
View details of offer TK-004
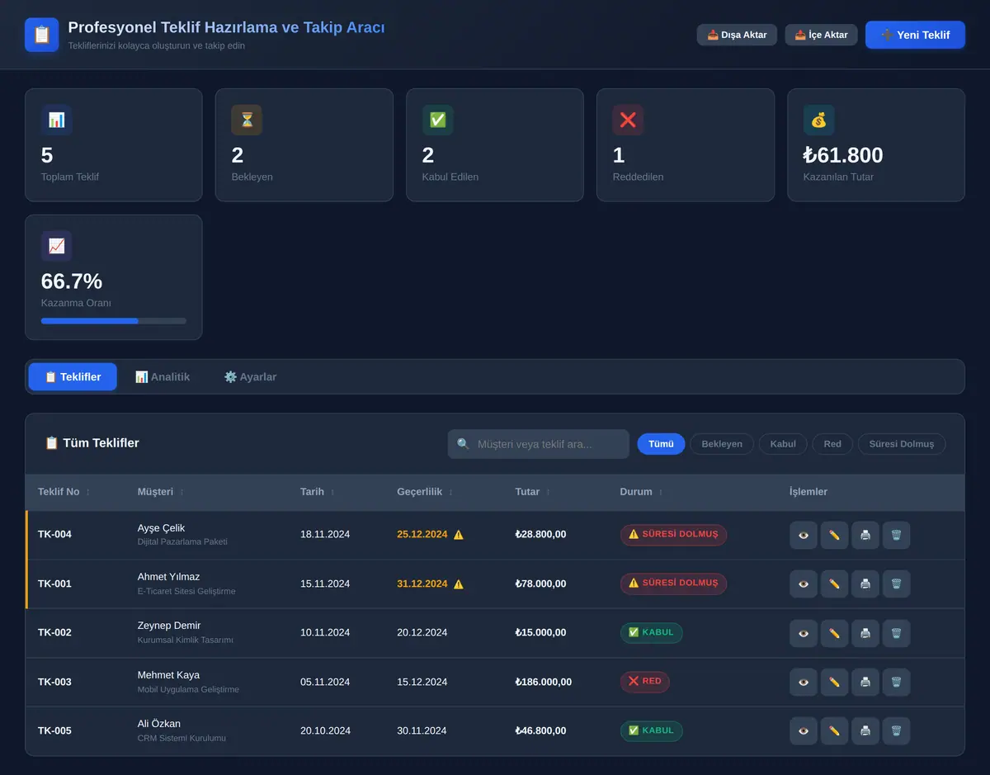(804, 535)
